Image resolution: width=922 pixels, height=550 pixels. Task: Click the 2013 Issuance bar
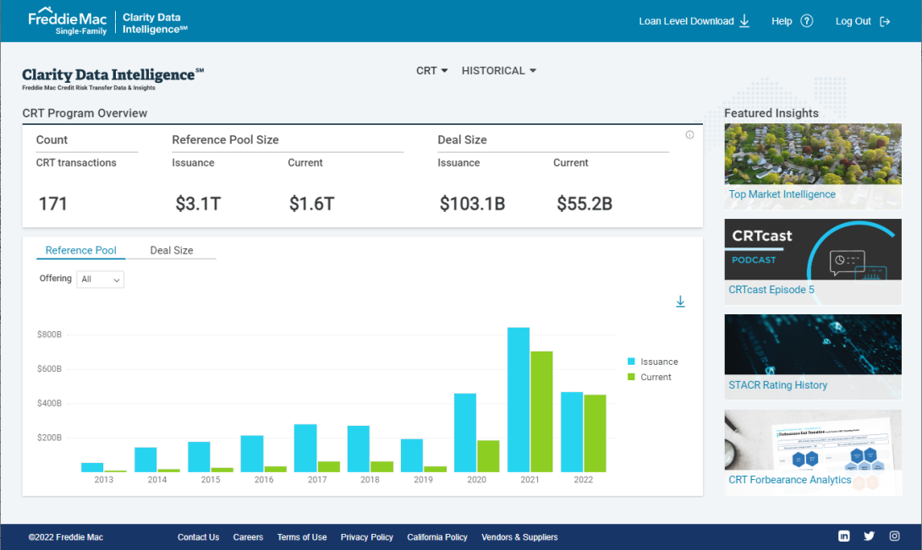point(92,467)
